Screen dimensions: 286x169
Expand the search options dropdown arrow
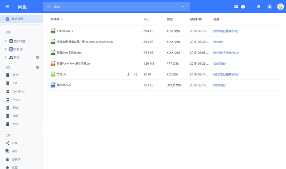coord(183,7)
